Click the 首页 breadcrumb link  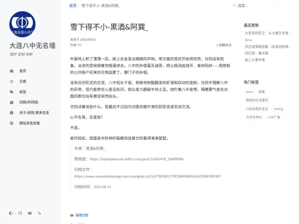coord(73,6)
